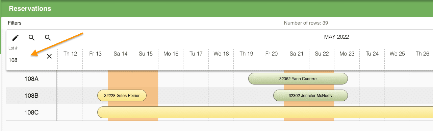Click the Fr 20 date column header
This screenshot has width=433, height=131.
271,54
